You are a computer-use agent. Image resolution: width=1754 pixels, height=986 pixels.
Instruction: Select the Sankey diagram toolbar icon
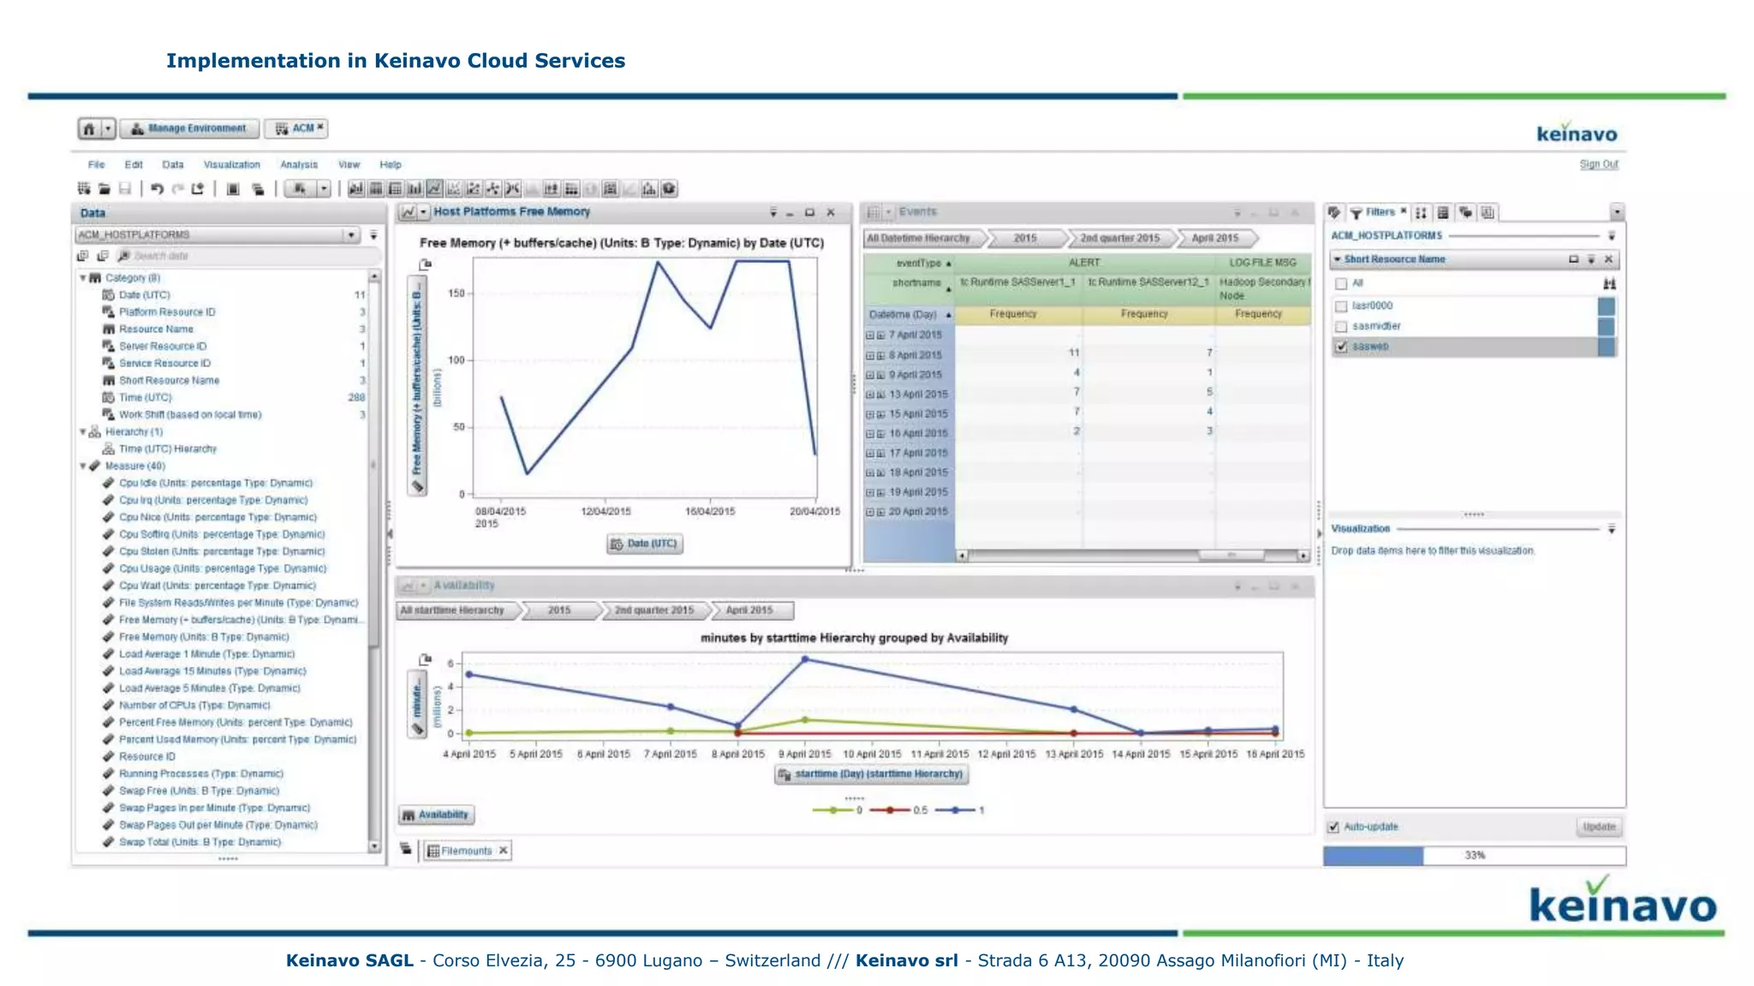point(513,188)
